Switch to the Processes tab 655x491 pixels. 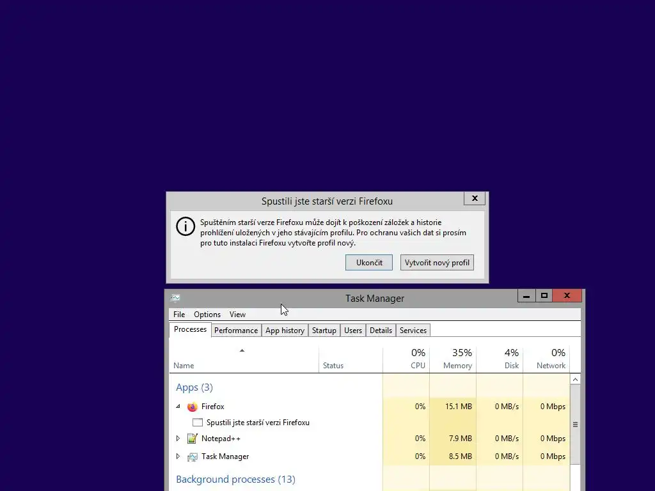[190, 329]
